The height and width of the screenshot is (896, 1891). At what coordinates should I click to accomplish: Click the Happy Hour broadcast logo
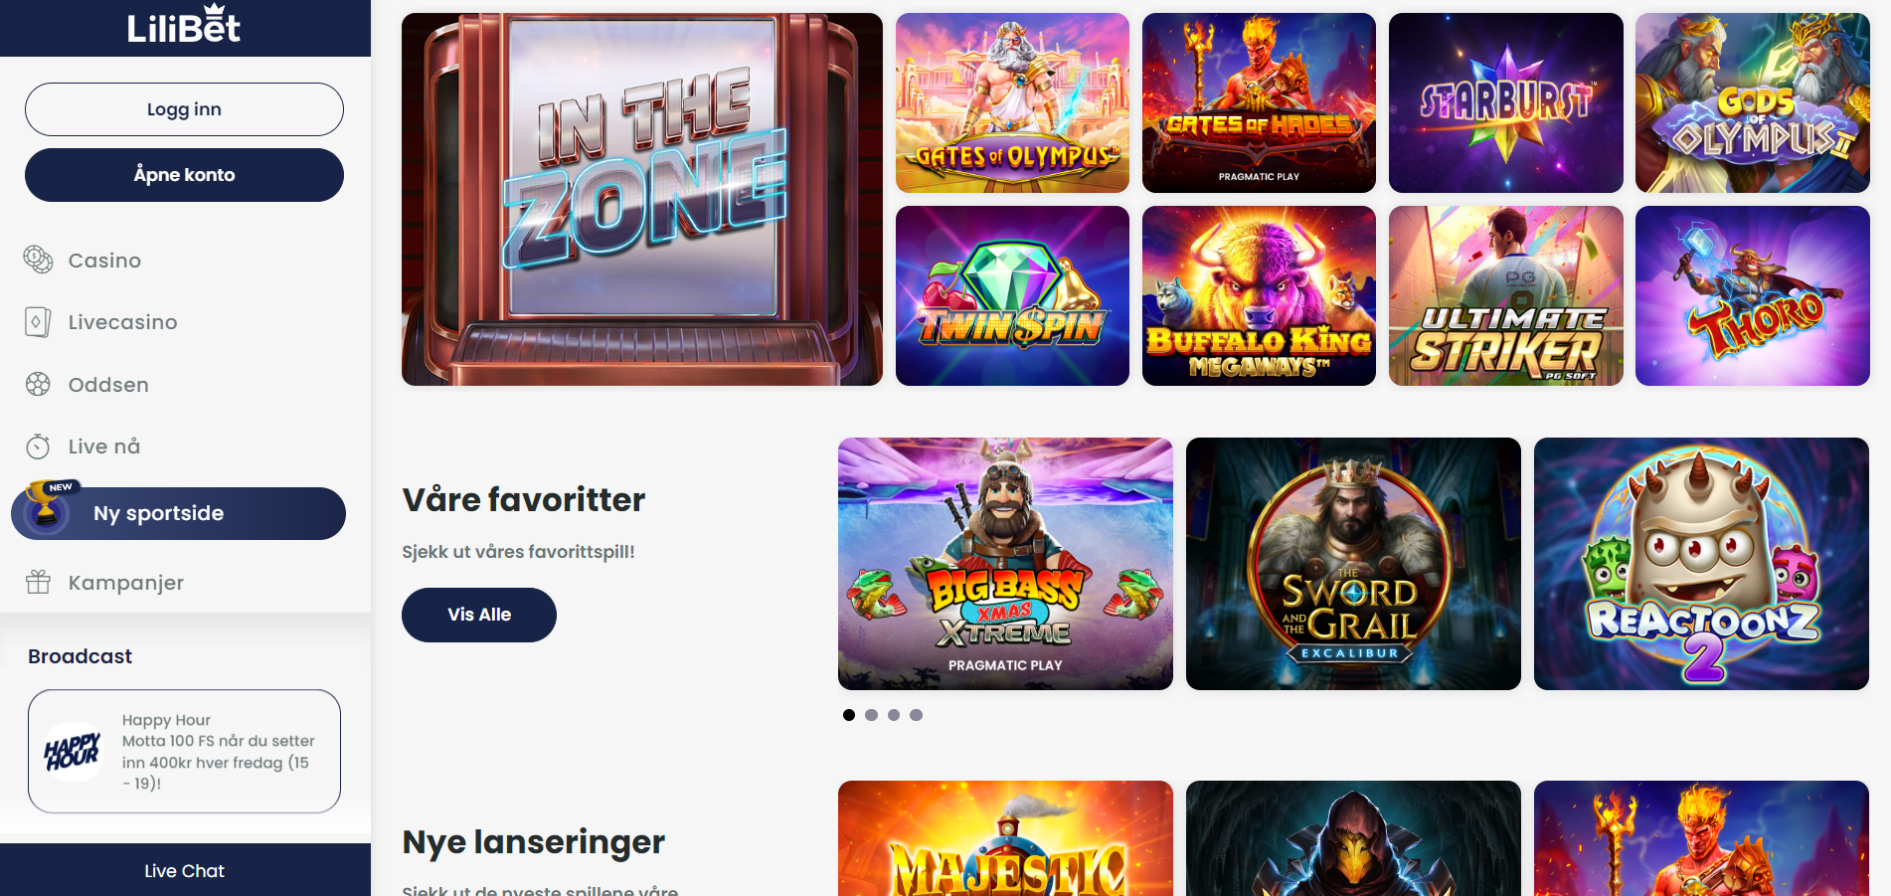[73, 752]
